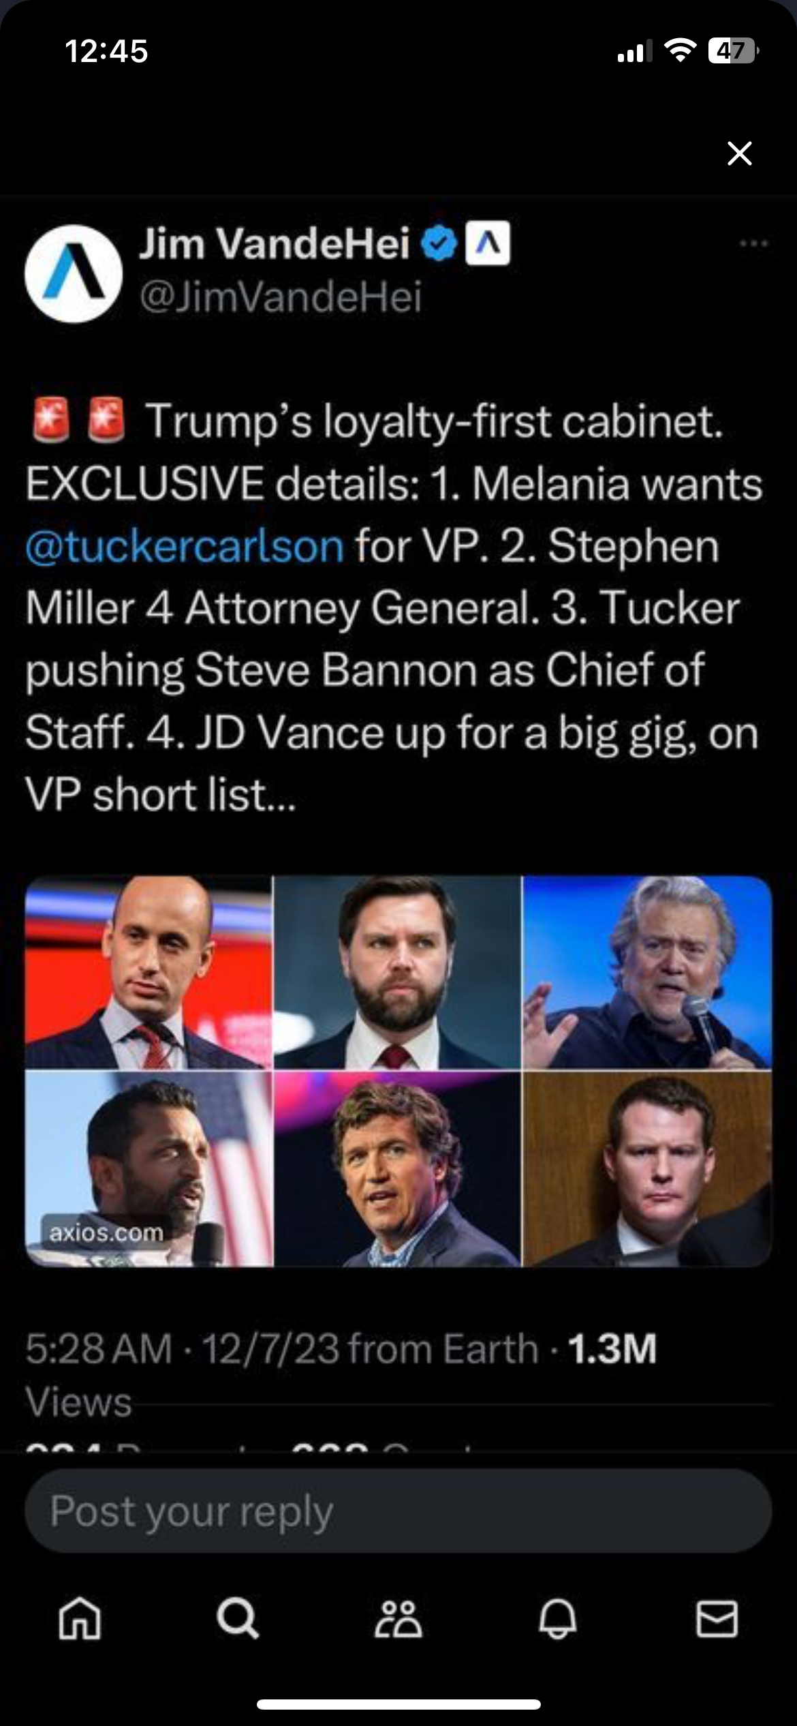
Task: Focus the Post your reply field
Action: pos(398,1511)
